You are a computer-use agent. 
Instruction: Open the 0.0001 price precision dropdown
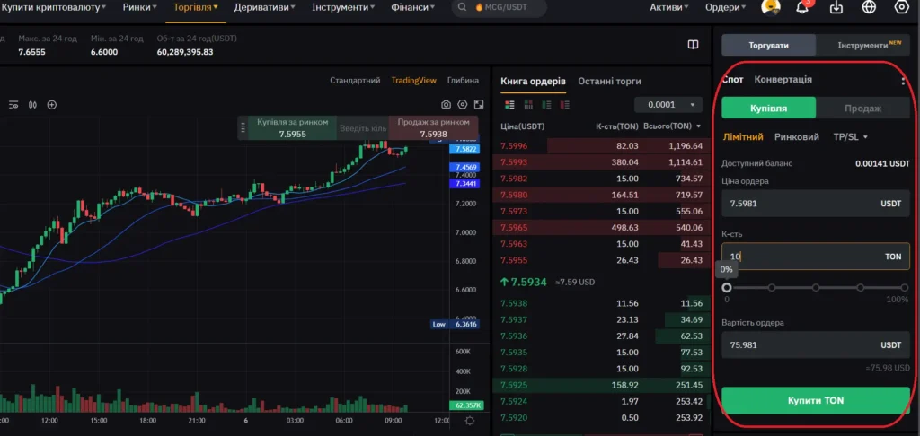point(668,105)
